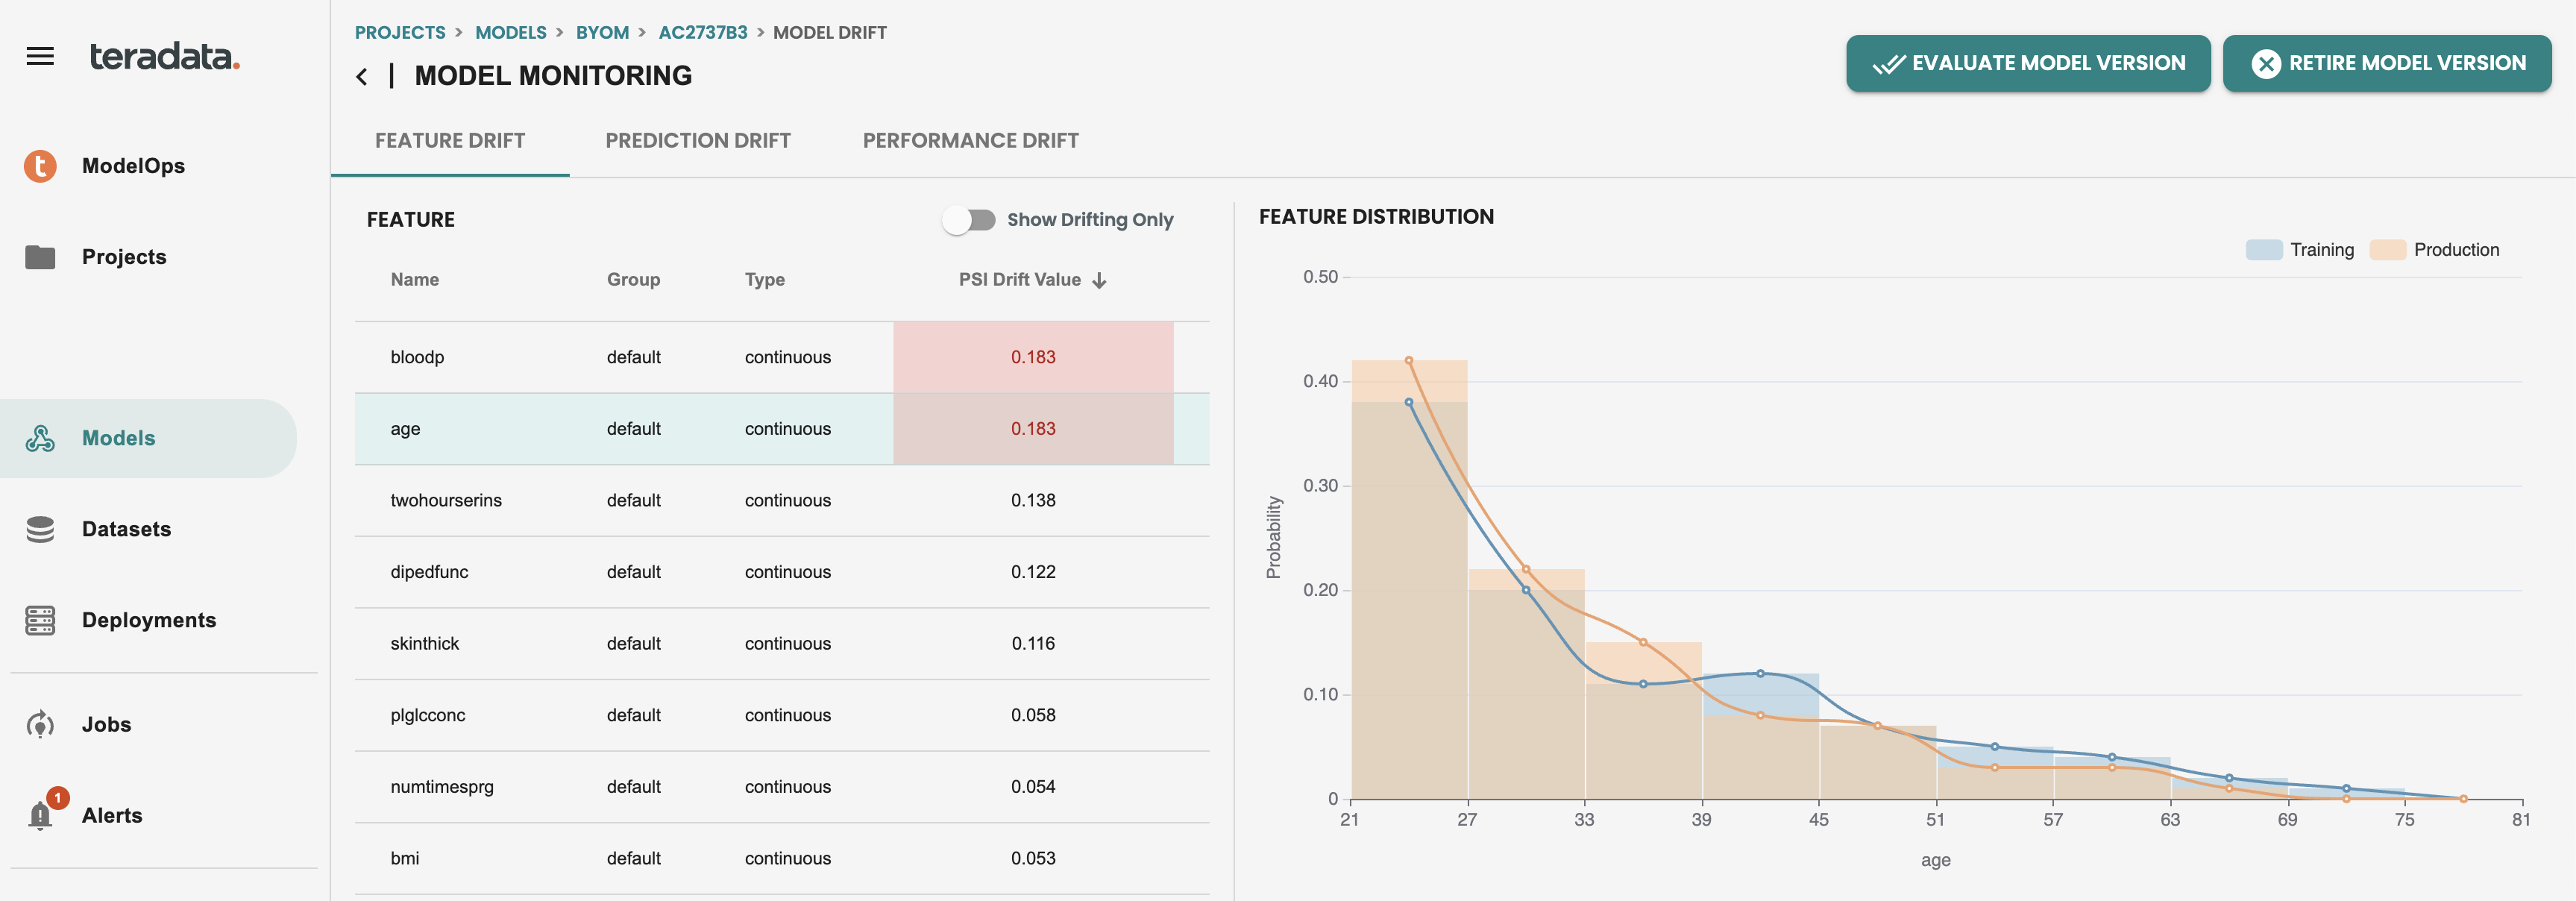Open Models in the sidebar
The height and width of the screenshot is (901, 2576).
point(148,438)
